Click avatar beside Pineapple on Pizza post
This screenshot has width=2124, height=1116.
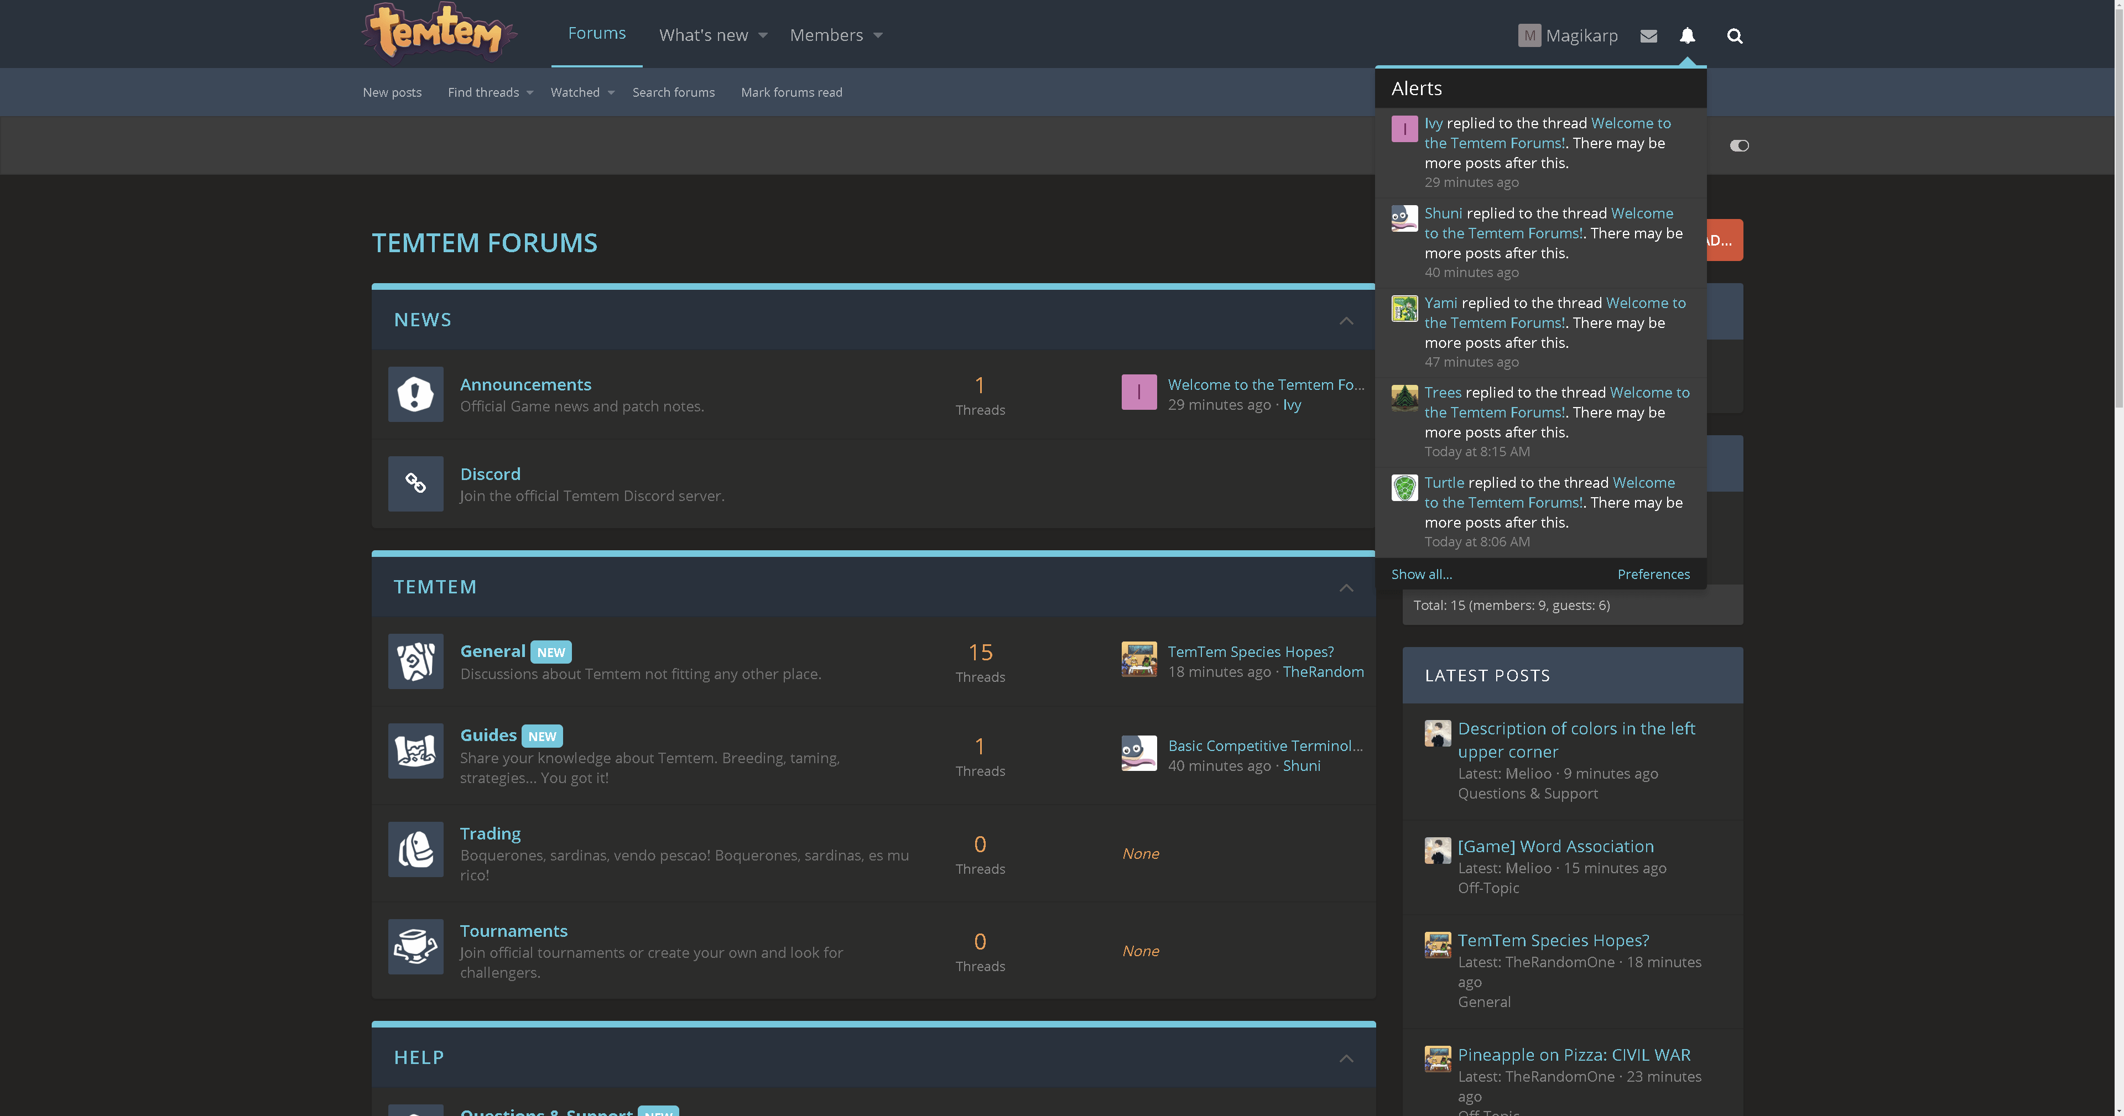(x=1437, y=1059)
